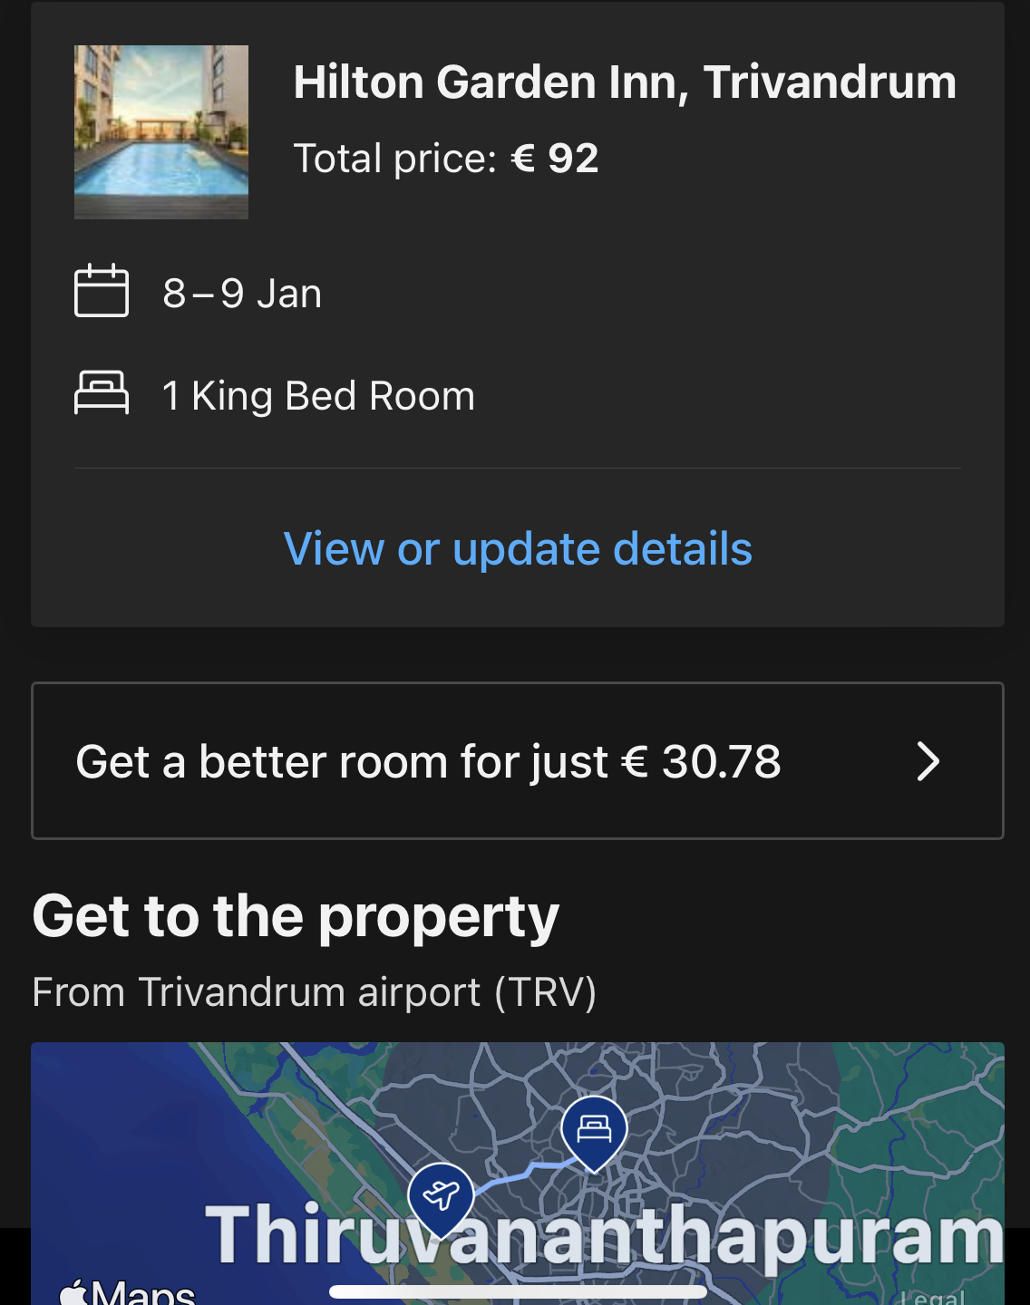1030x1305 pixels.
Task: Select the hotel bed pin on the map
Action: tap(594, 1131)
